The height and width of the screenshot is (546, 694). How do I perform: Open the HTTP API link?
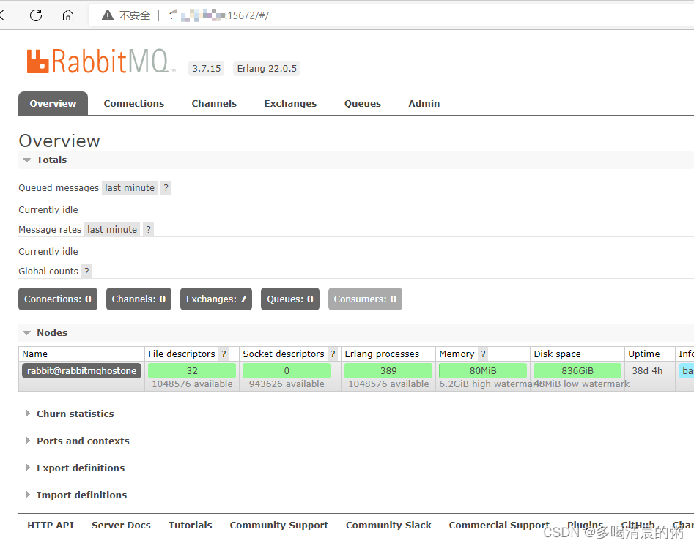click(51, 526)
